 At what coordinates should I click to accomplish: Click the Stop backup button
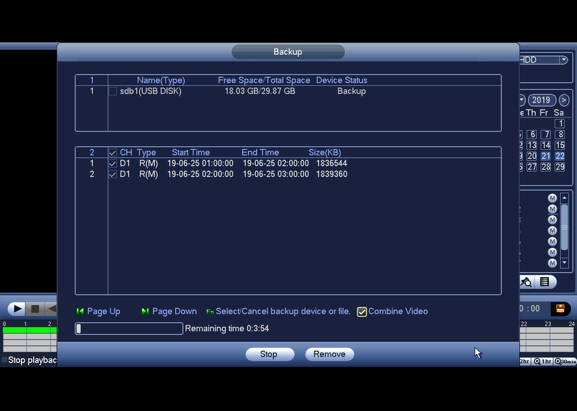pyautogui.click(x=270, y=354)
